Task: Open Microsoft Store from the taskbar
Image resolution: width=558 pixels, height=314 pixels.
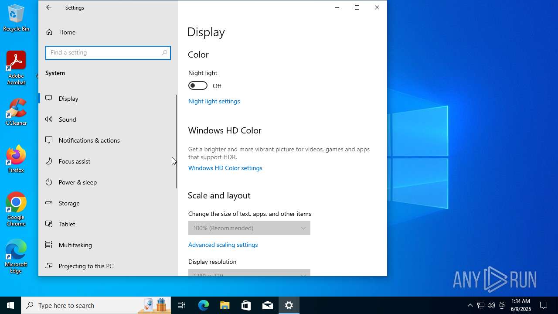Action: tap(246, 305)
